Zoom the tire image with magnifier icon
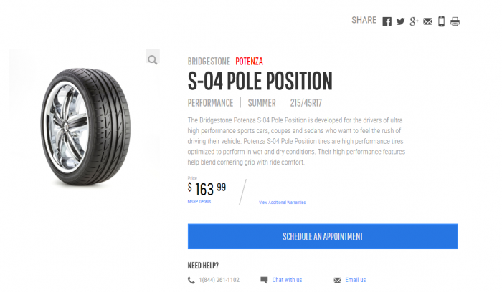 click(153, 60)
